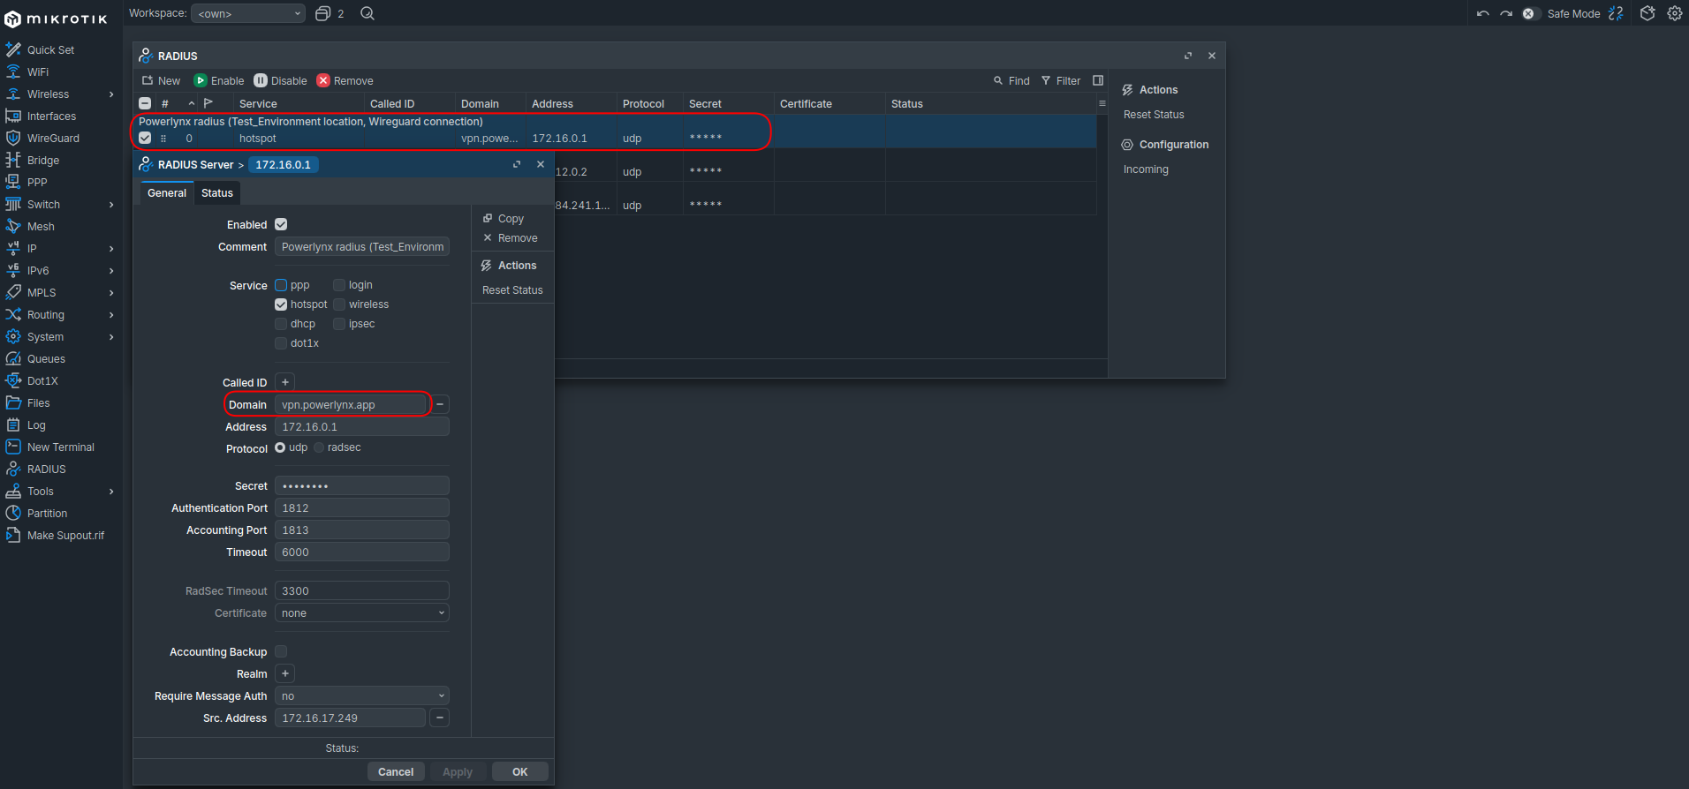
Task: Open the Workspace dropdown
Action: pos(248,13)
